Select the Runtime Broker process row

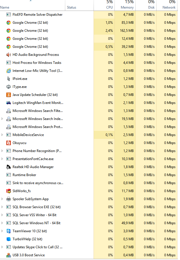[x=88, y=175]
